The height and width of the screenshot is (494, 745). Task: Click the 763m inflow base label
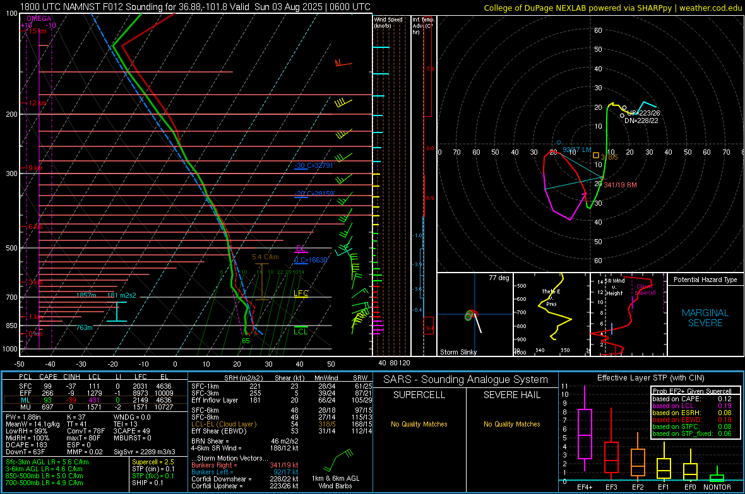[84, 327]
